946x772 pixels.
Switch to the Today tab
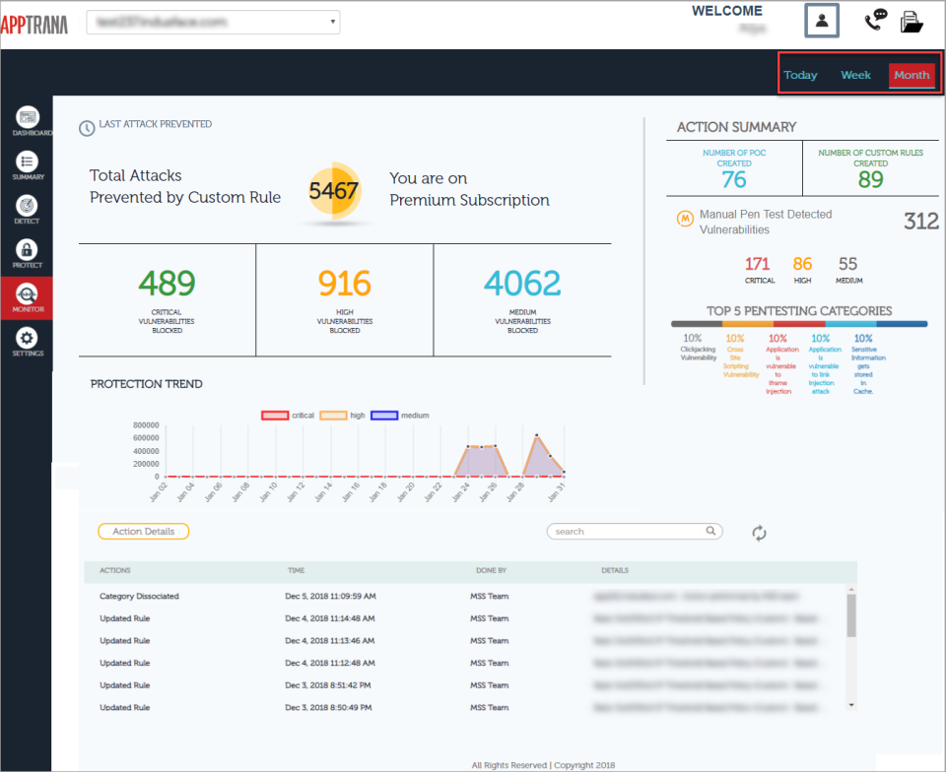801,75
